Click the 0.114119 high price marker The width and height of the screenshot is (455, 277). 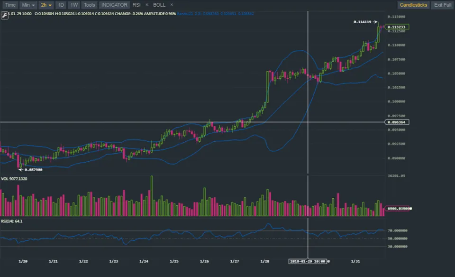coord(363,22)
